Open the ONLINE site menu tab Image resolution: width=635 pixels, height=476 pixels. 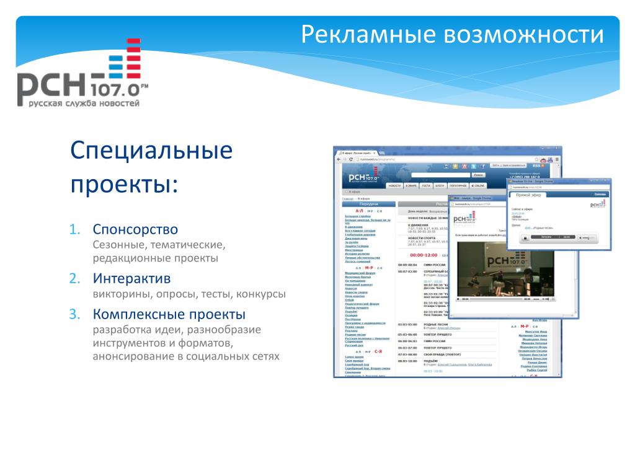pyautogui.click(x=478, y=186)
